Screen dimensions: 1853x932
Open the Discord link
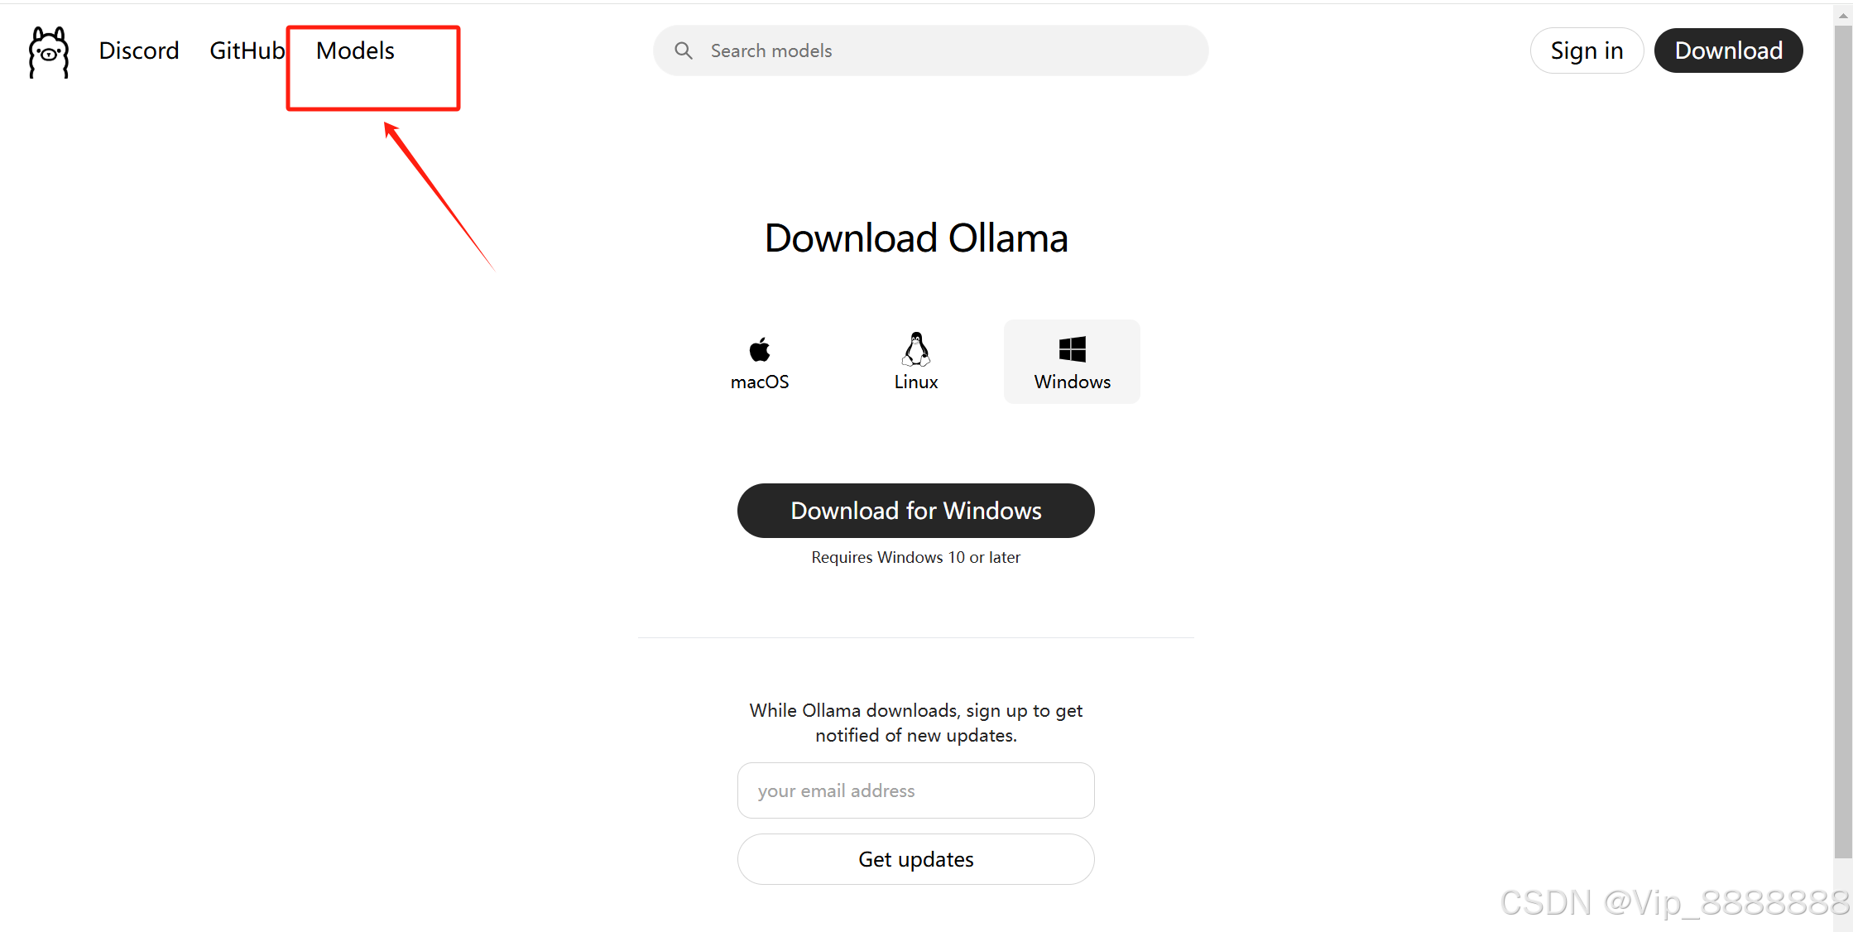tap(139, 50)
